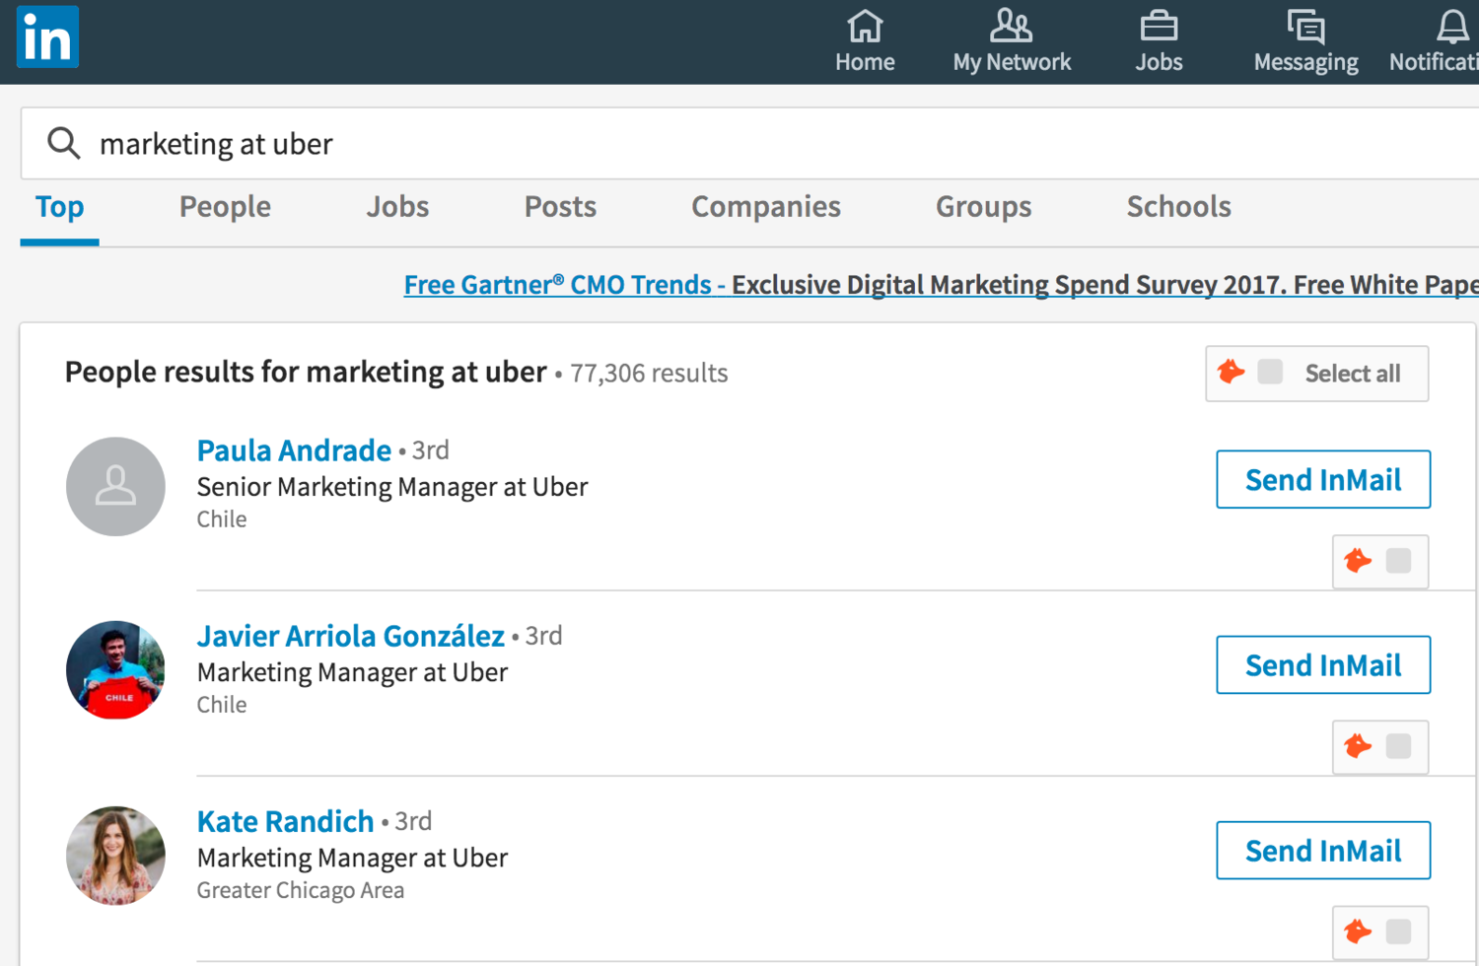Open the Free Gartner CMO Trends ad link
Viewport: 1479px width, 966px height.
coord(942,285)
